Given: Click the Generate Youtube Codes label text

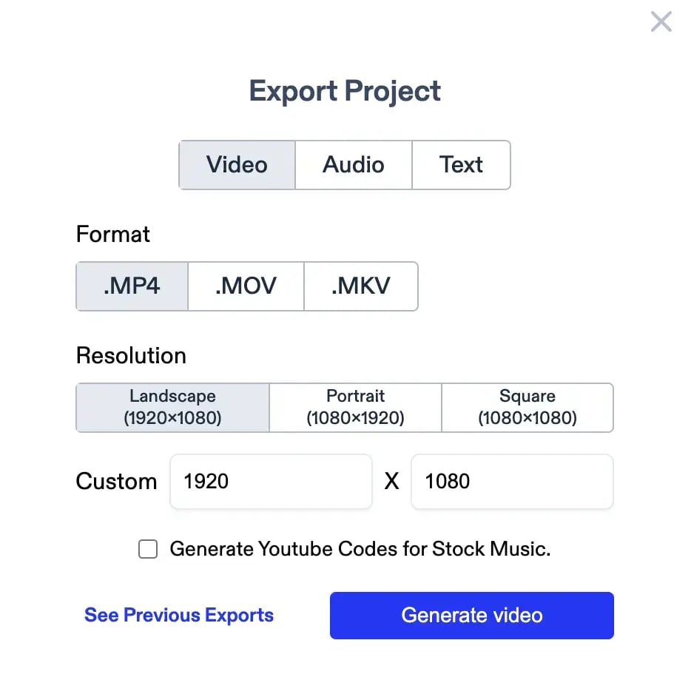Looking at the screenshot, I should [360, 549].
